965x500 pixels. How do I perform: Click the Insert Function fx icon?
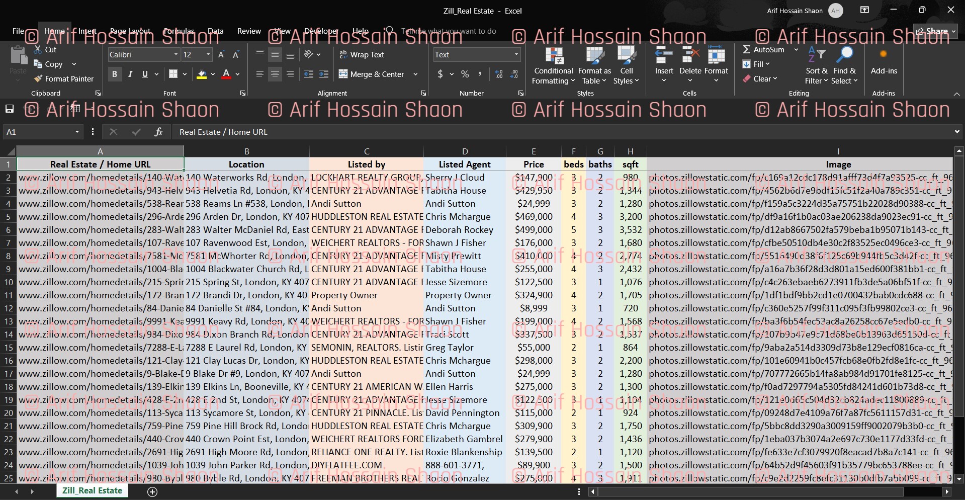(158, 132)
